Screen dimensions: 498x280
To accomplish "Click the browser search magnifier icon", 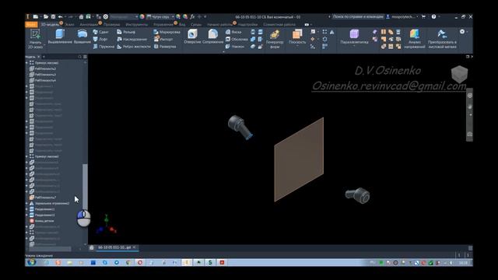I will (x=79, y=57).
